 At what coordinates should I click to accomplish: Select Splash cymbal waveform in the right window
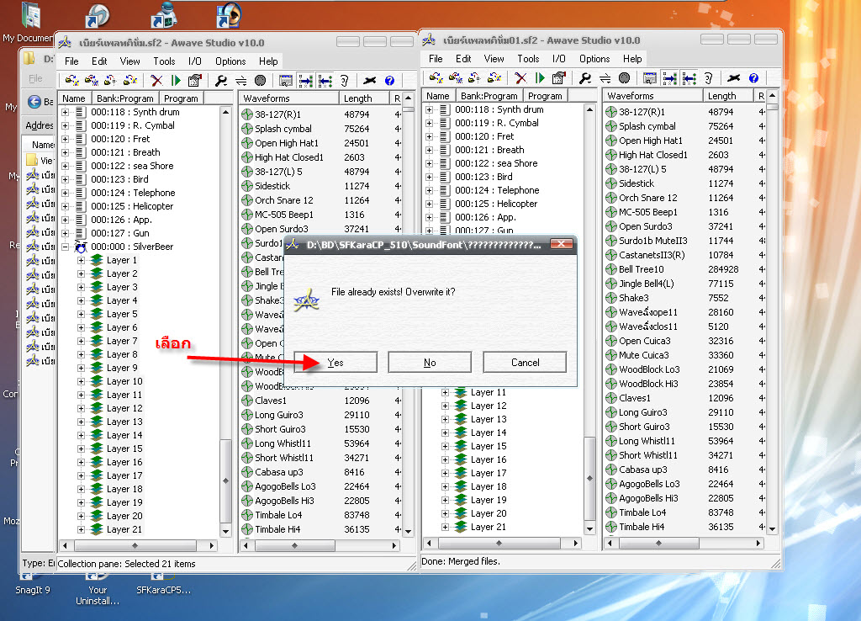pyautogui.click(x=647, y=126)
